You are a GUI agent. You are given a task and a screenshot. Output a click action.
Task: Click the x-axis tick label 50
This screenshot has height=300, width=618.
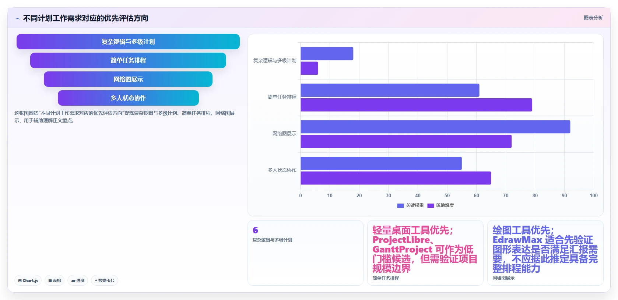pos(447,195)
